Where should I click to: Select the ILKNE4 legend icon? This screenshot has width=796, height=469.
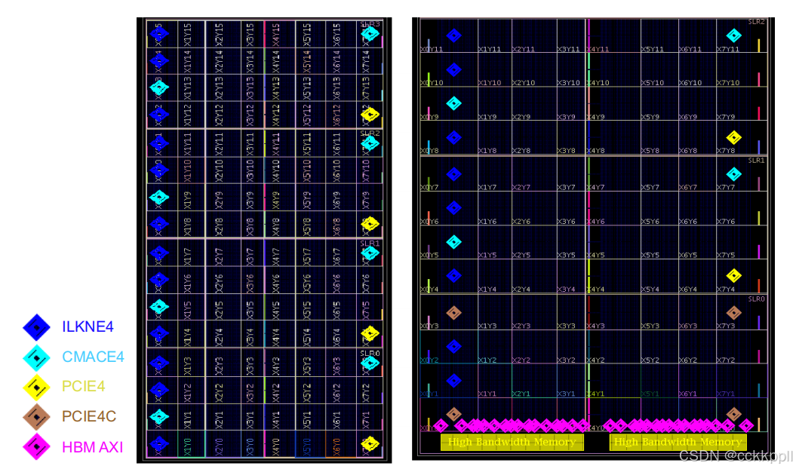pyautogui.click(x=35, y=326)
